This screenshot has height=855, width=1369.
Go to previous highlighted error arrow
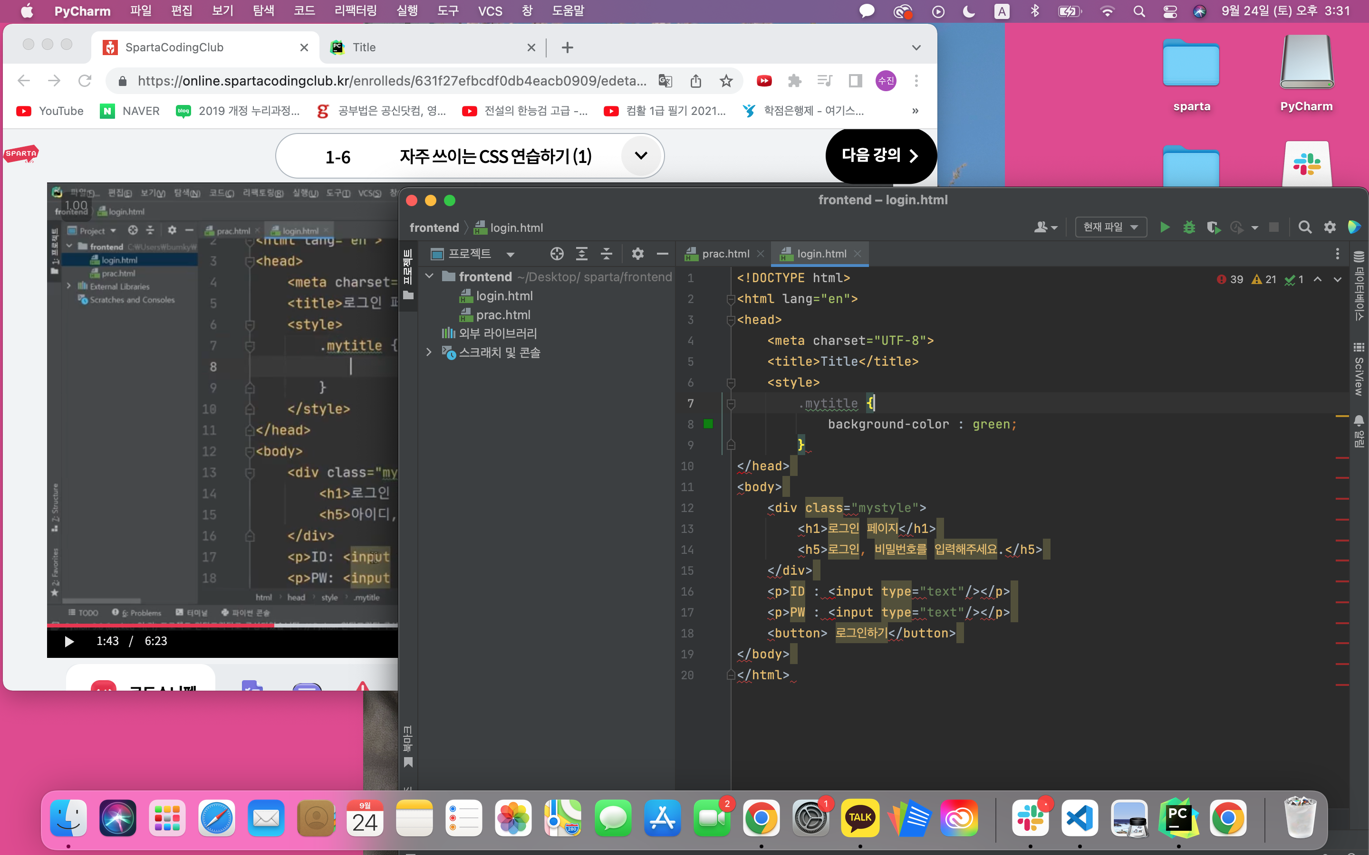(1318, 279)
